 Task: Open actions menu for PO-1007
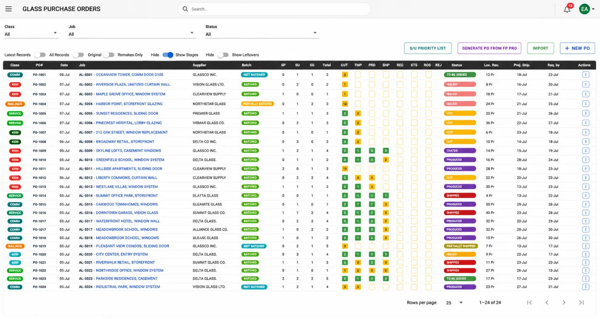tap(585, 132)
